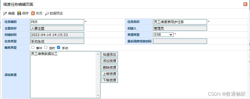Viewport: 250px width, 99px height.
Task: Focus the 任务编码 field containing PER
Action: pyautogui.click(x=57, y=22)
